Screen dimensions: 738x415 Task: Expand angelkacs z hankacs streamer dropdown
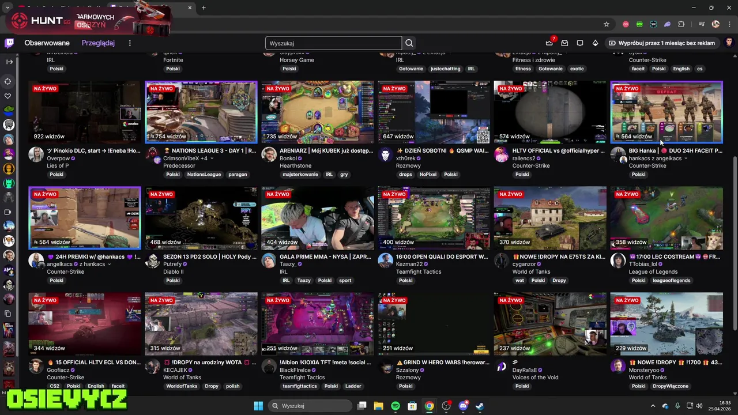point(109,264)
